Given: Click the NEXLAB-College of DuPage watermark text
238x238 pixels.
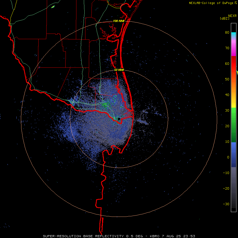Looking at the screenshot, I should (213, 3).
